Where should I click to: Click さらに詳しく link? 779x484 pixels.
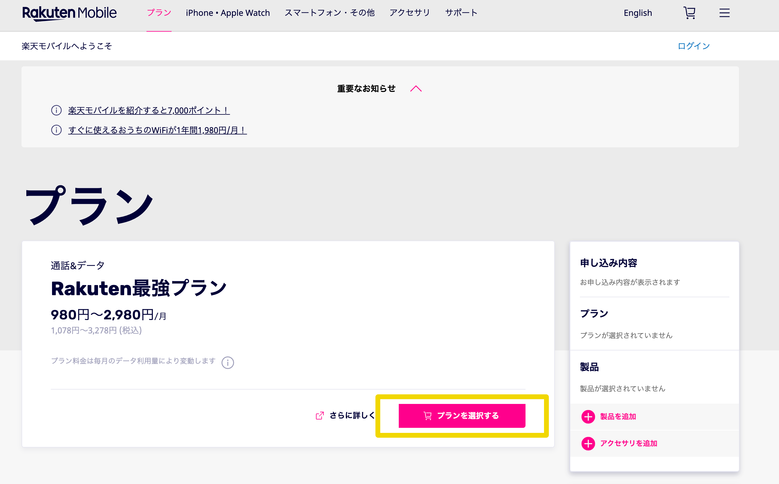pyautogui.click(x=352, y=416)
